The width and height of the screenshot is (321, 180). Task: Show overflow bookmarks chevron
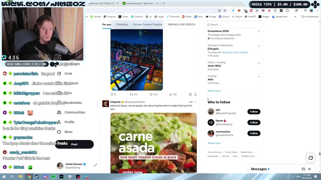[x=295, y=17]
